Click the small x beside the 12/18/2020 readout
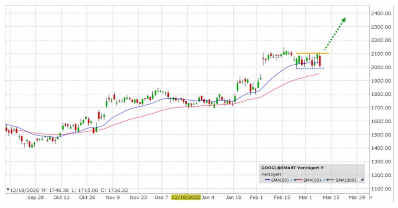Viewport: 398px width, 208px height. [x=7, y=190]
